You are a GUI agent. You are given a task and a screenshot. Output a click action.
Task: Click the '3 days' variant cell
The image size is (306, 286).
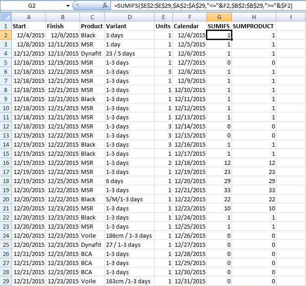(130, 35)
